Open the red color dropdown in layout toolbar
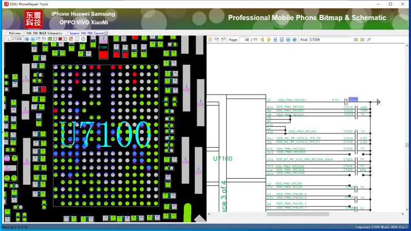This screenshot has height=231, width=411. [64, 39]
